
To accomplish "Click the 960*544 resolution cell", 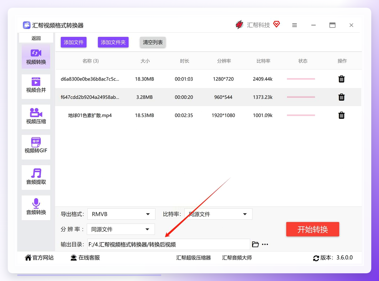I will (223, 97).
